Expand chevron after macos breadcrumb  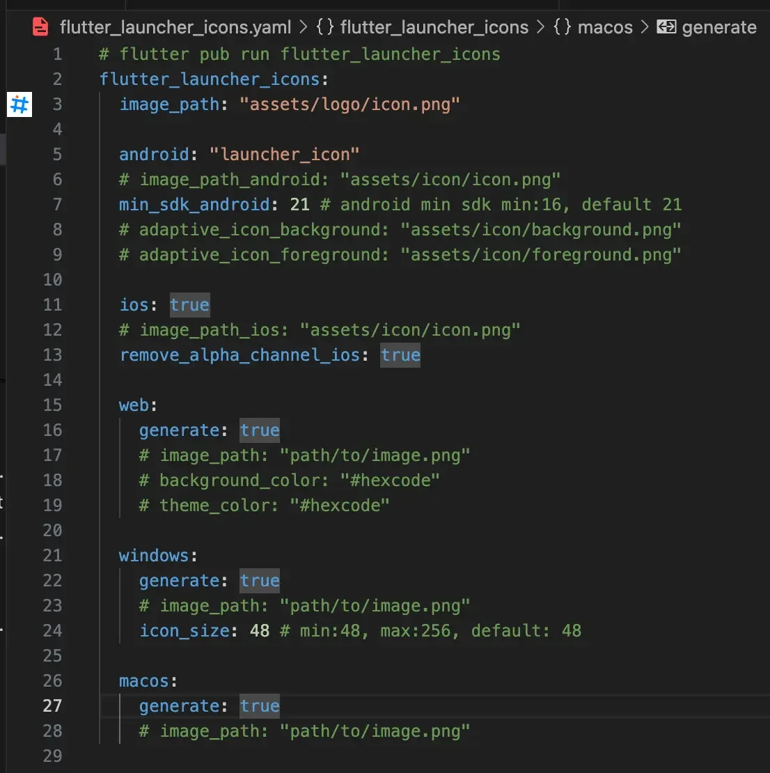coord(645,27)
